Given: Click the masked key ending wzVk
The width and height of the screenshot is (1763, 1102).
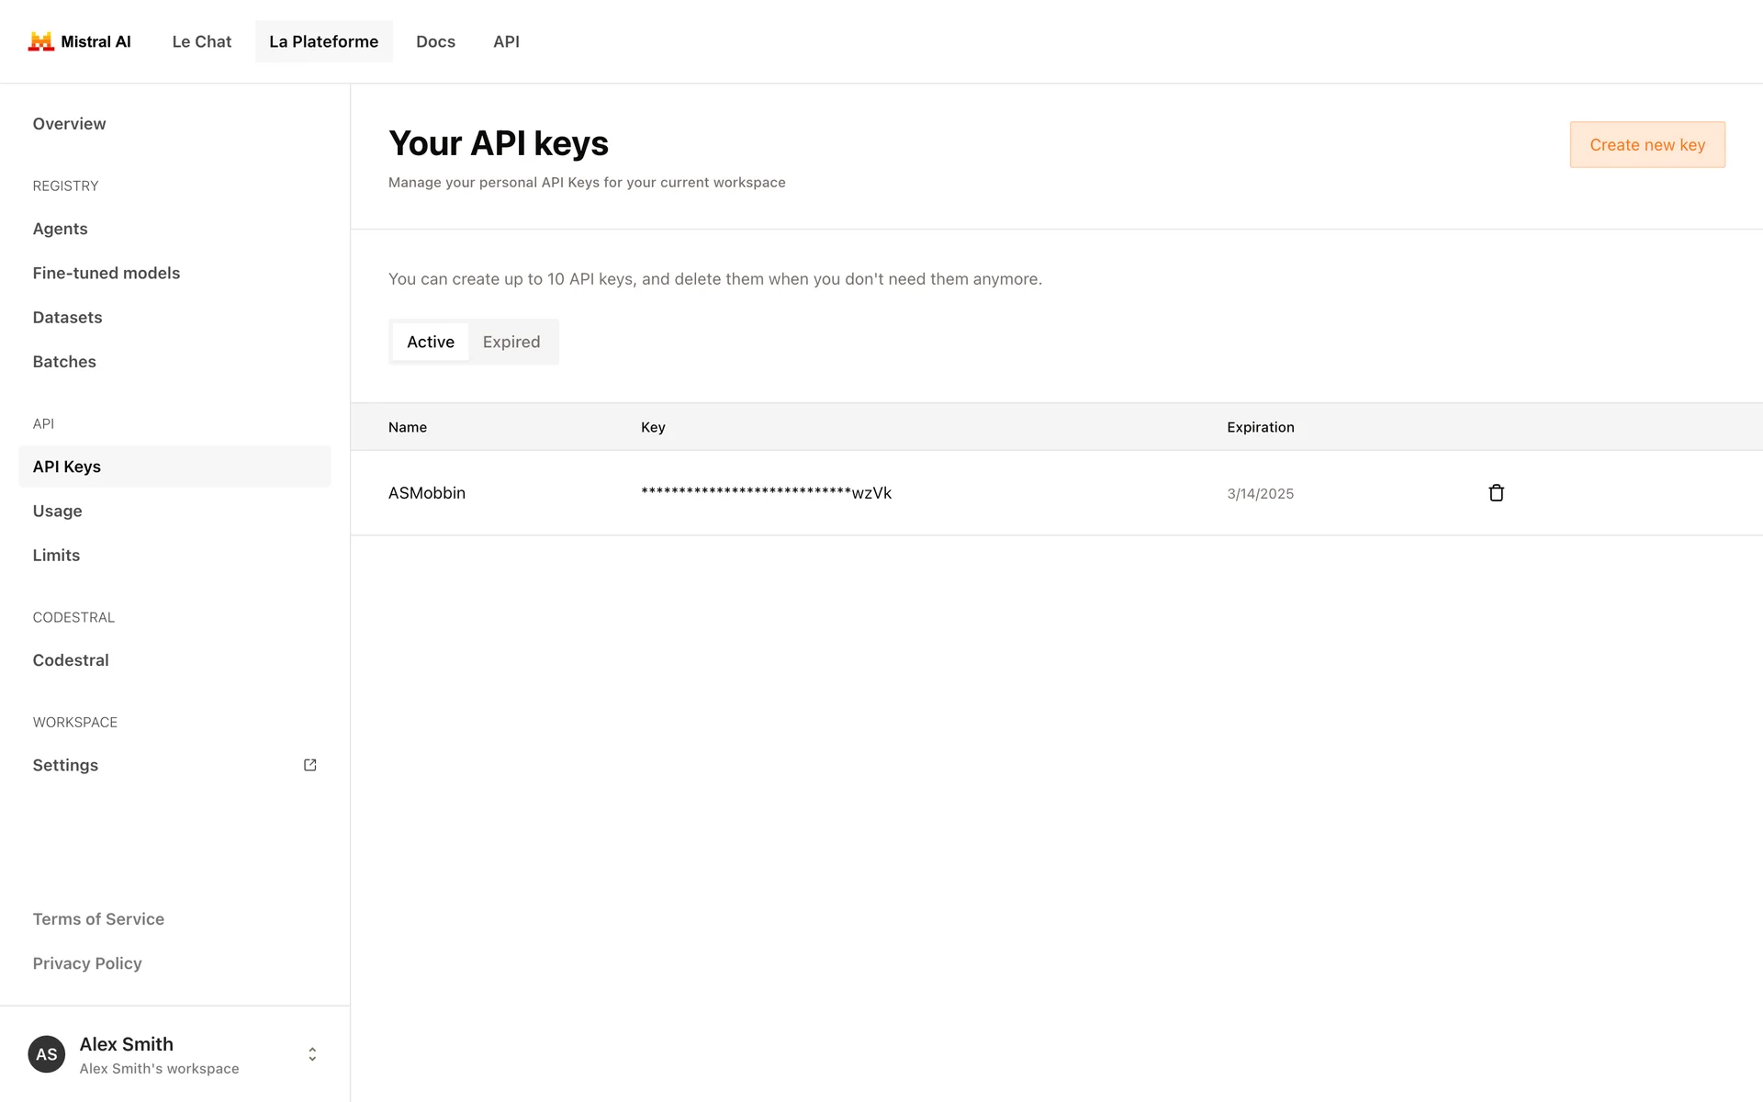Looking at the screenshot, I should point(766,493).
